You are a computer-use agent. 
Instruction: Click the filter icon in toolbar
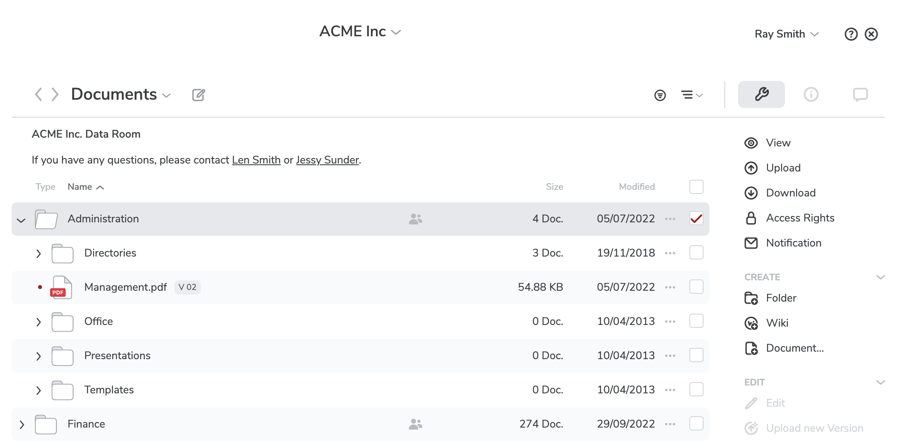tap(660, 95)
